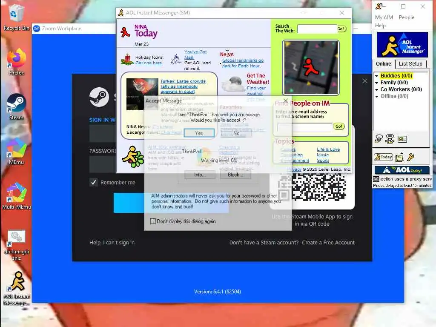Open preferences with the wrench icon
The image size is (436, 327).
click(x=410, y=157)
